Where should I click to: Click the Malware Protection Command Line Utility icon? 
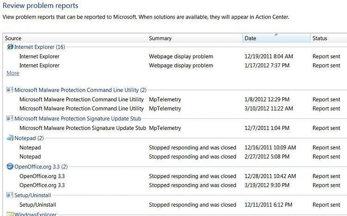point(10,90)
